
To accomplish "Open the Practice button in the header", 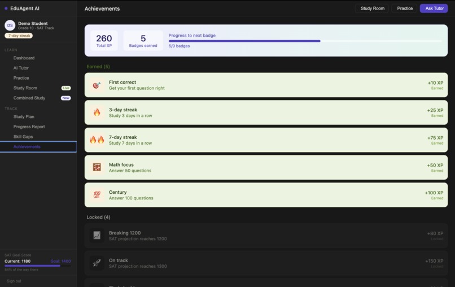I will (405, 8).
